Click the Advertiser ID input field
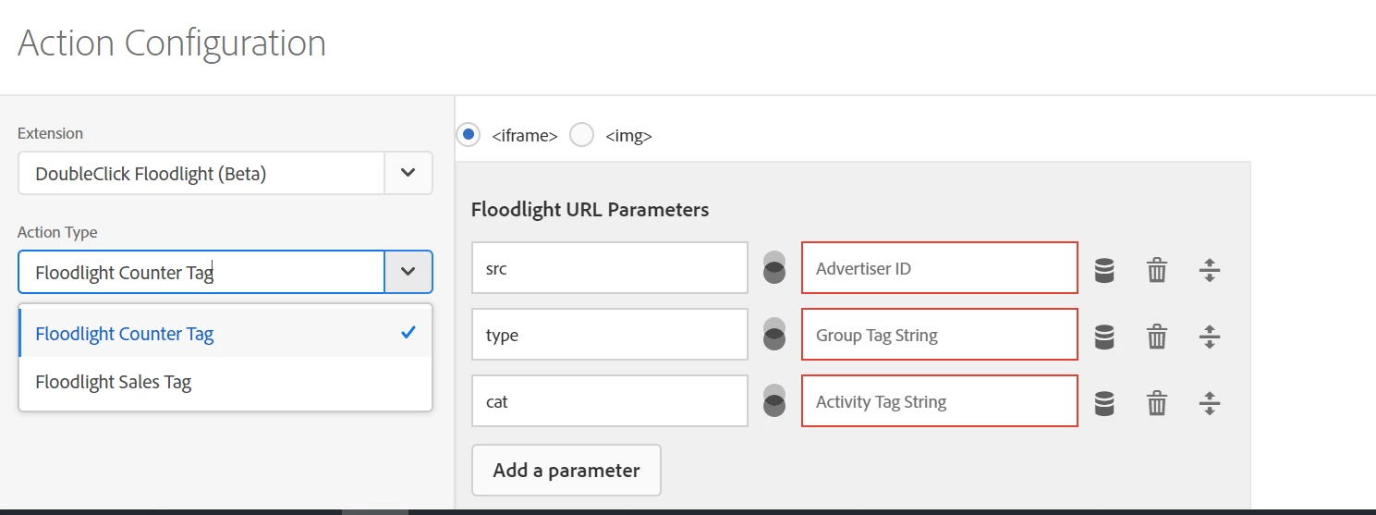Viewport: 1376px width, 515px height. point(939,268)
